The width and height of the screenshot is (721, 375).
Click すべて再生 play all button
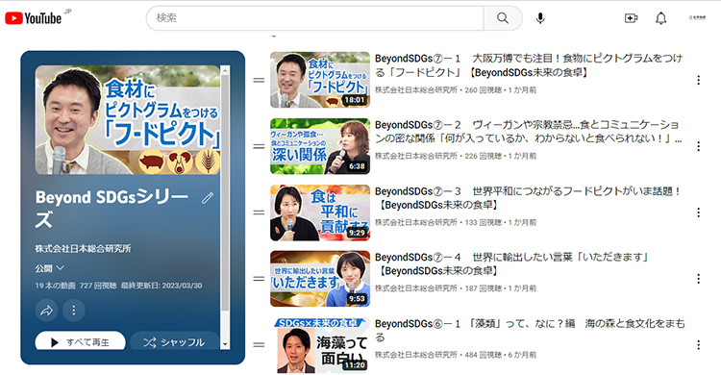coord(81,341)
